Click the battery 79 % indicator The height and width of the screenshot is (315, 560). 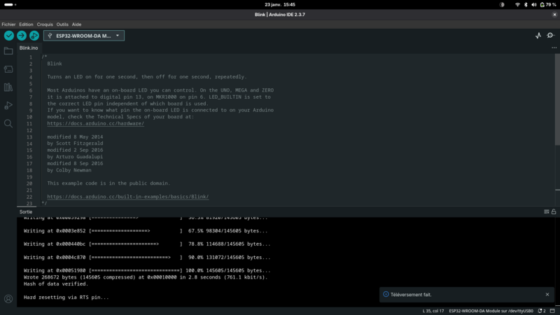pos(548,5)
